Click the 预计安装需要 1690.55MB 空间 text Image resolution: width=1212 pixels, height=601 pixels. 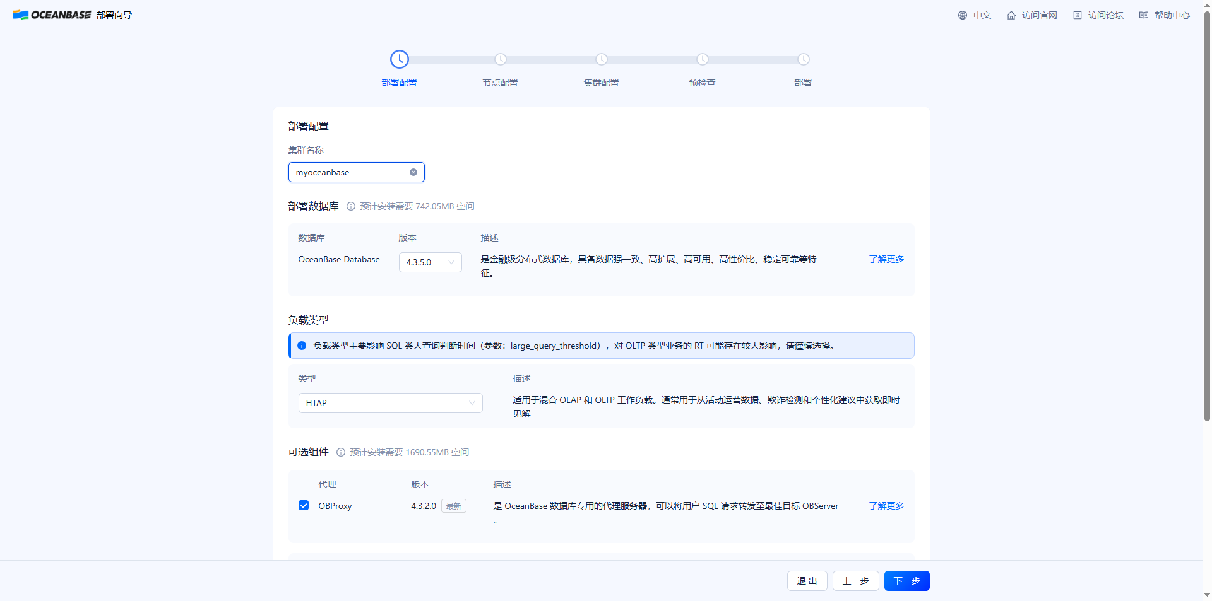(410, 452)
